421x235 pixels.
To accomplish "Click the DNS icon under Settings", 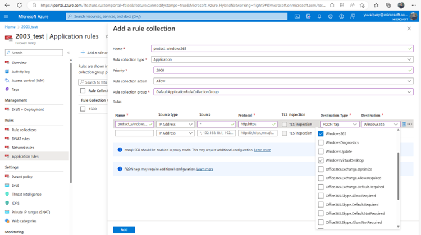I will pyautogui.click(x=7, y=185).
